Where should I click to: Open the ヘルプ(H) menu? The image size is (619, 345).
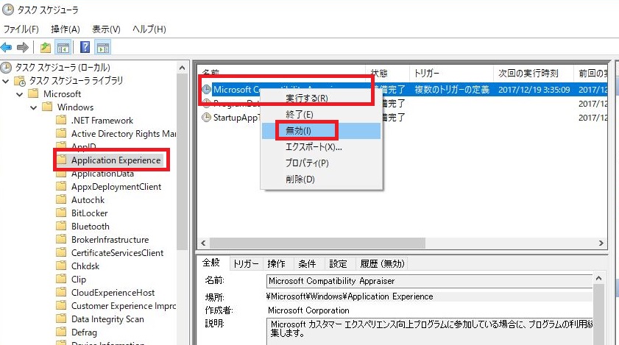click(x=149, y=29)
